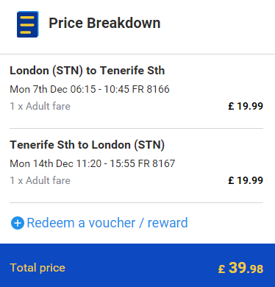The height and width of the screenshot is (287, 275).
Task: Click the divider below the outbound fare
Action: (x=136, y=128)
